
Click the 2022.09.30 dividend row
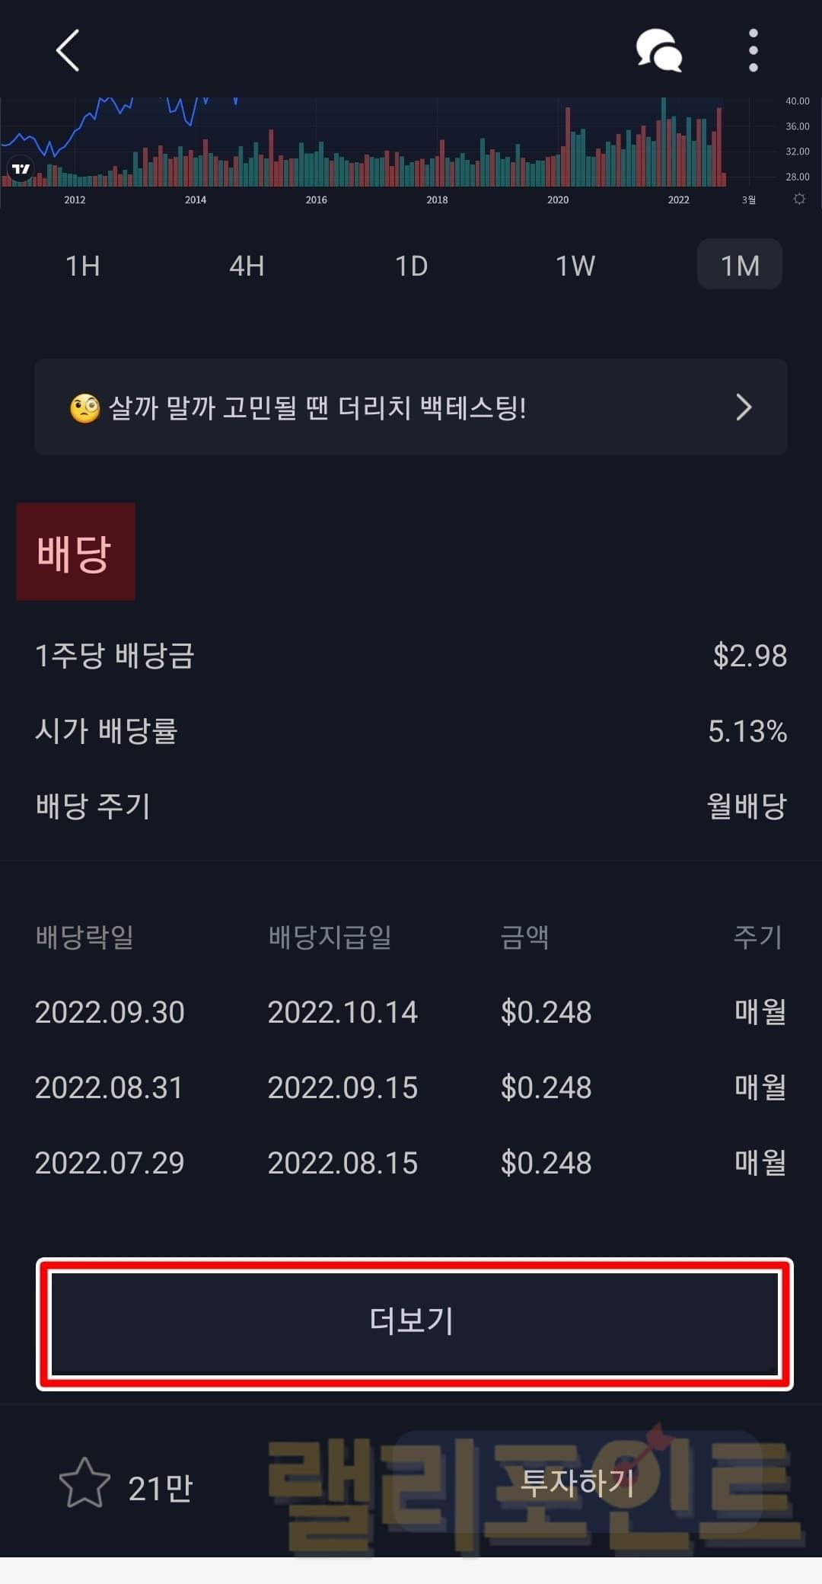pyautogui.click(x=411, y=1012)
